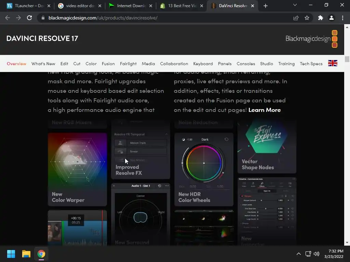This screenshot has width=350, height=262.
Task: Open Chrome three-dot menu
Action: point(342,18)
